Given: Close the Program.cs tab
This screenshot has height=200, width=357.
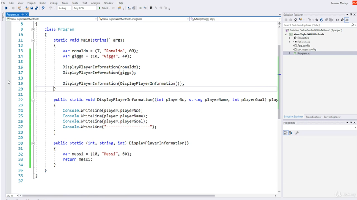Looking at the screenshot, I should pos(26,15).
